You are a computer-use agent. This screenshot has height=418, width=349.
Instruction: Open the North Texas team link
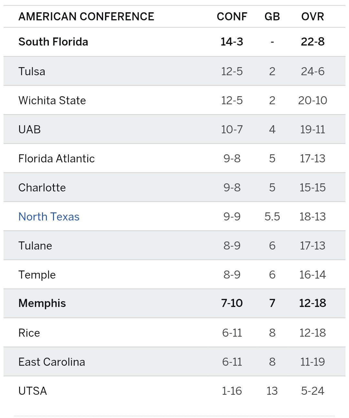pyautogui.click(x=49, y=217)
